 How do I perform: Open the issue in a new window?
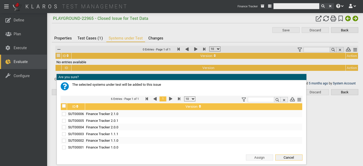(318, 19)
